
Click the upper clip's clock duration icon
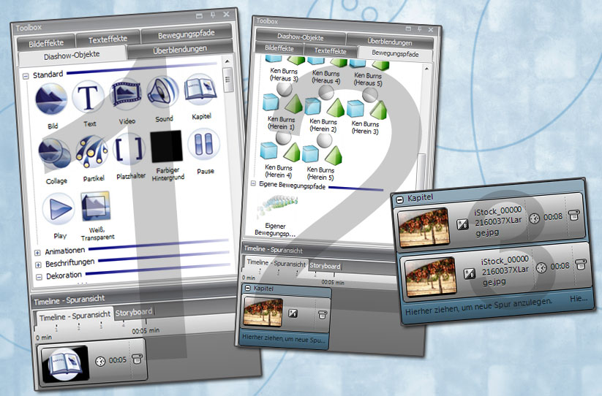(x=534, y=218)
